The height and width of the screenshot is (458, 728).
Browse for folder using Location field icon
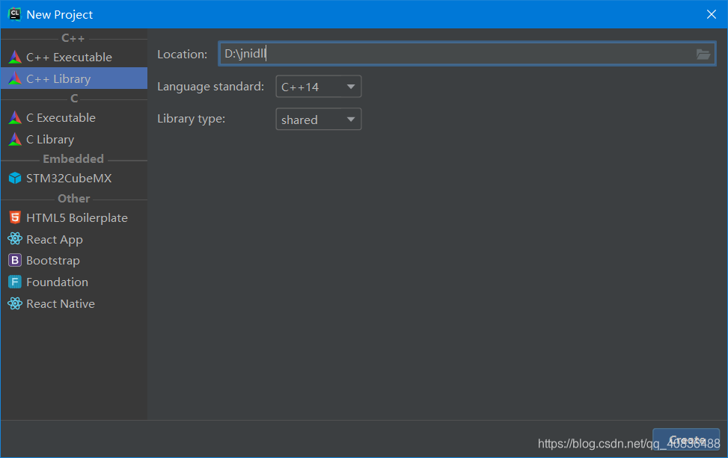(x=703, y=55)
